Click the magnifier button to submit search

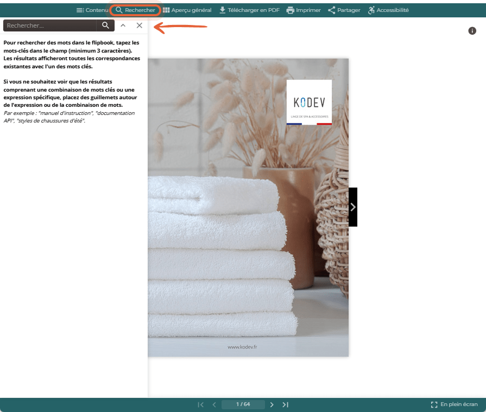(105, 25)
